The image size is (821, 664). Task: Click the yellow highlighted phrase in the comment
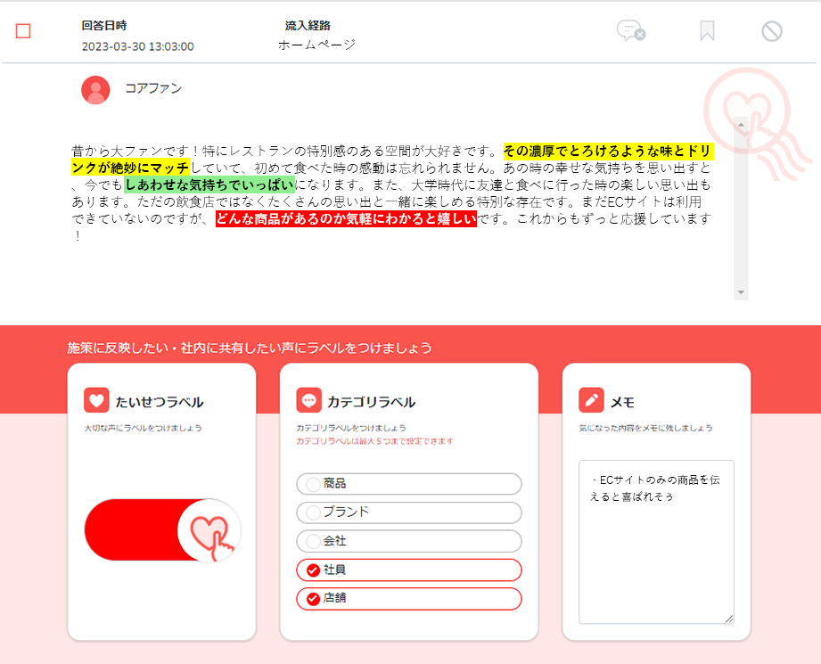click(x=606, y=150)
